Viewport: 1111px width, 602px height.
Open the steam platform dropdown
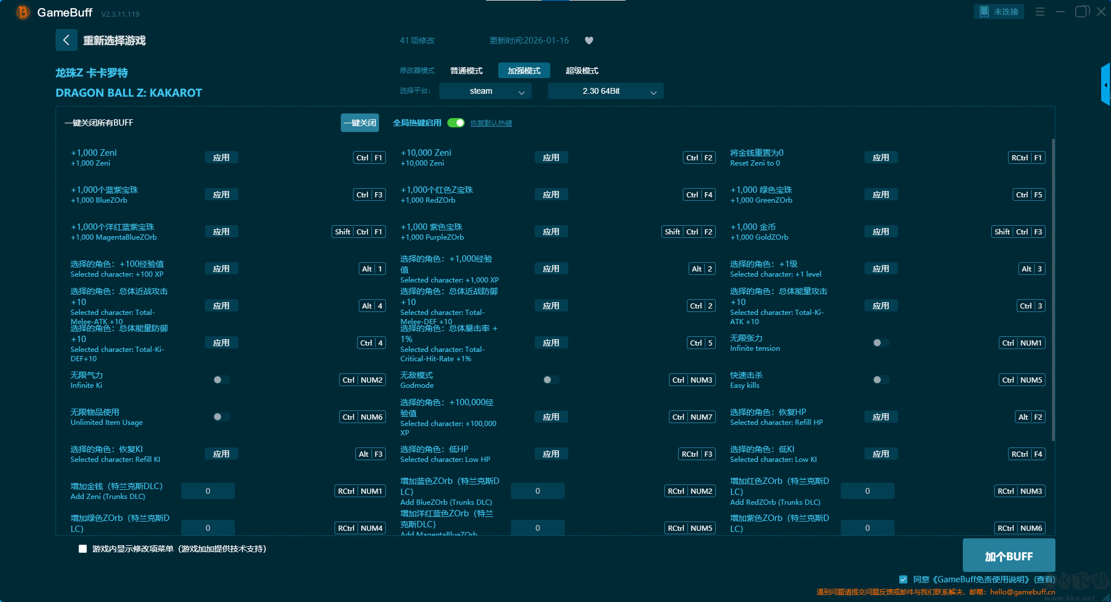tap(485, 91)
